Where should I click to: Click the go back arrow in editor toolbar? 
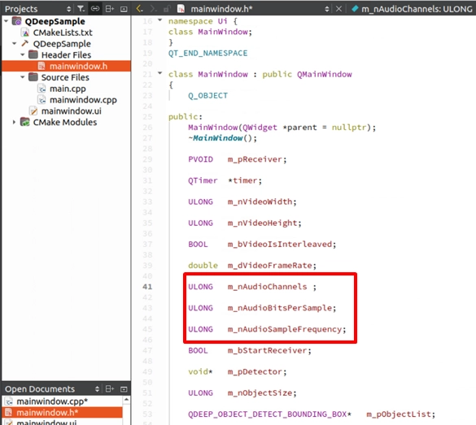click(x=139, y=9)
